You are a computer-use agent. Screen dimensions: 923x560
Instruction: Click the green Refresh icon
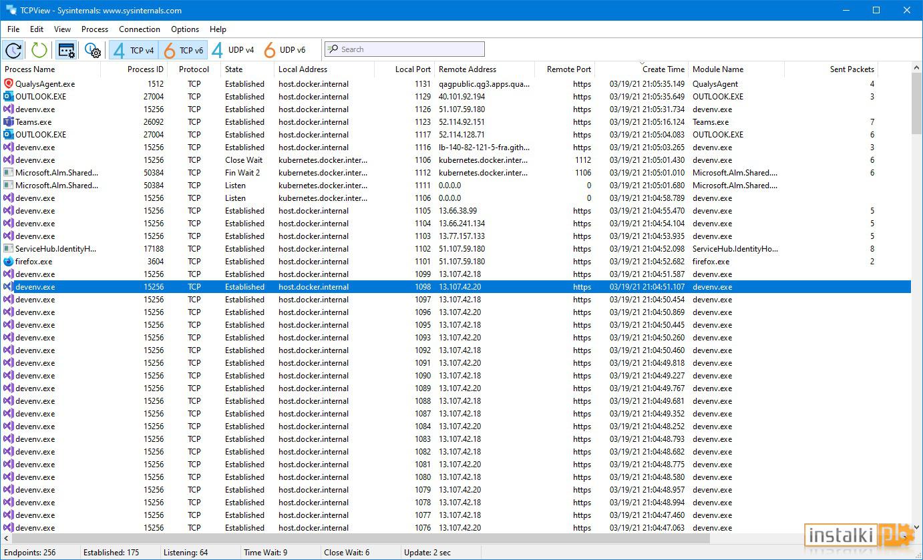(x=39, y=50)
